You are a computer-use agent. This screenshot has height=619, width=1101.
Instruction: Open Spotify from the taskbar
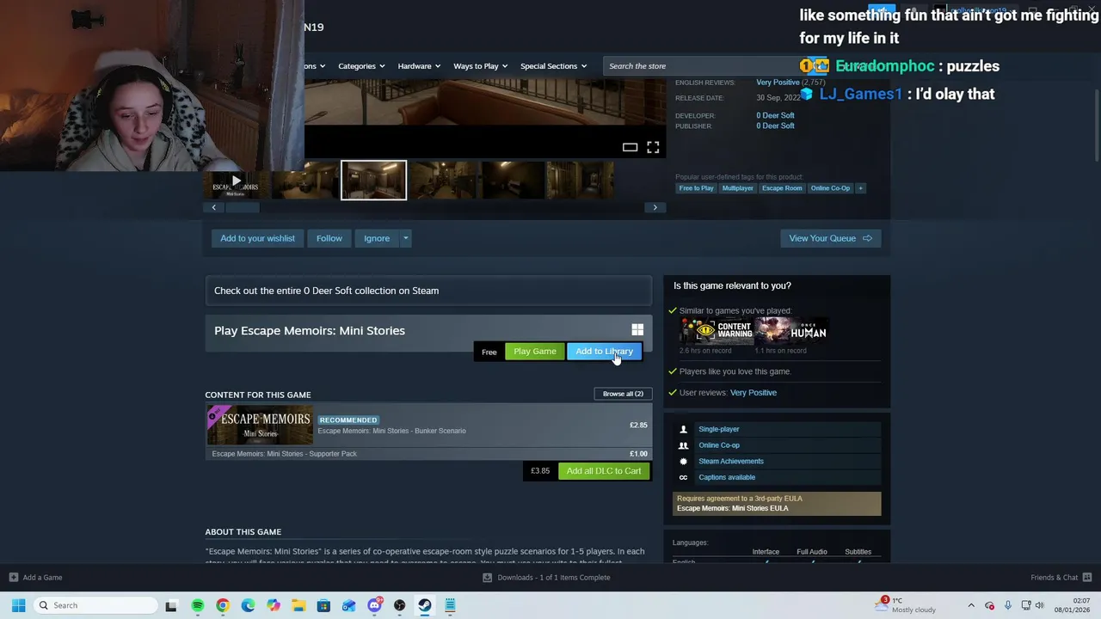point(198,605)
